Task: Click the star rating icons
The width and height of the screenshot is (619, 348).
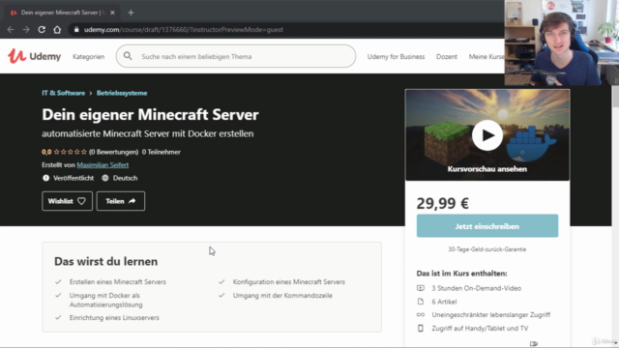Action: coord(71,152)
